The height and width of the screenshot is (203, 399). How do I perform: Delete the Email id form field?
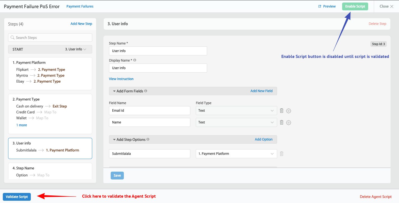pos(281,111)
